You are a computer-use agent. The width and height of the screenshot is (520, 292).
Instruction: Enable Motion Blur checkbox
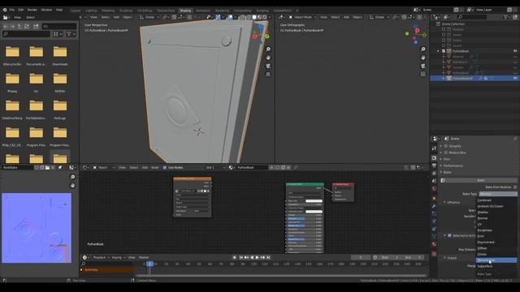point(446,152)
